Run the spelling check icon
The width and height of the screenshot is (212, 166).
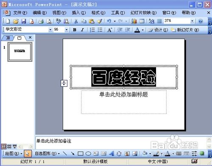58,21
